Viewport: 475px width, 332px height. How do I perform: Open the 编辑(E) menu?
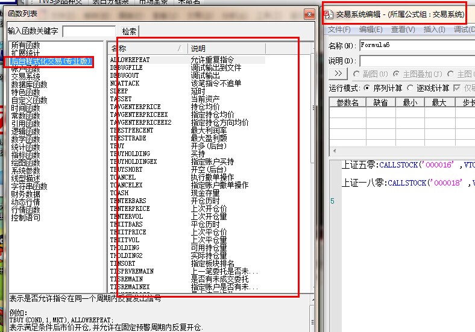pyautogui.click(x=370, y=29)
